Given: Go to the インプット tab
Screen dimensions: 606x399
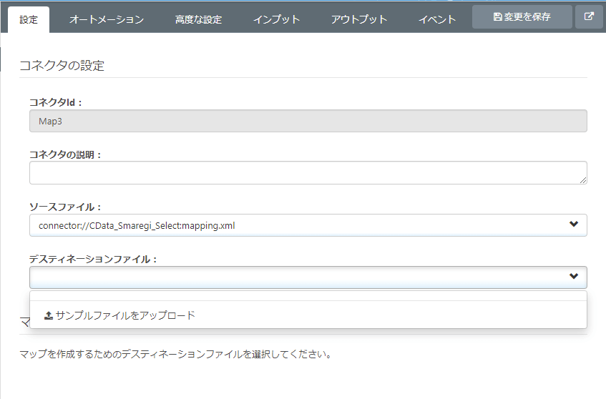Looking at the screenshot, I should pyautogui.click(x=276, y=19).
